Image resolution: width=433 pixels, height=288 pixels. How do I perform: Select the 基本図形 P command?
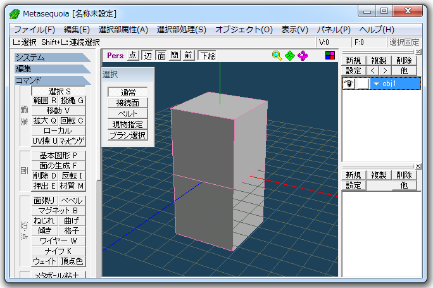tap(58, 156)
